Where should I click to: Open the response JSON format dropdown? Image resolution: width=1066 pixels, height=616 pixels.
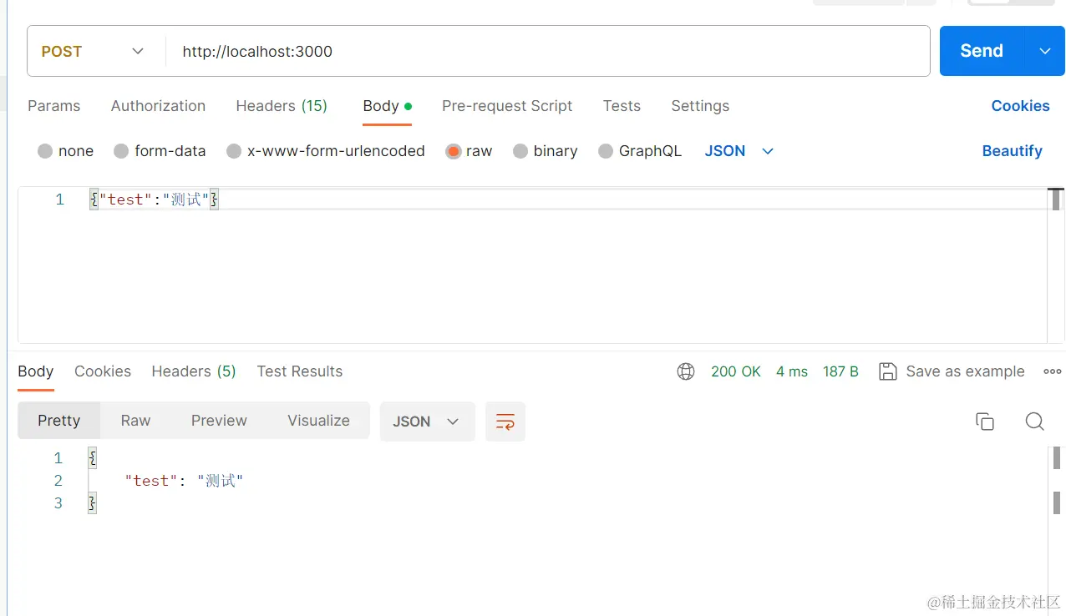[x=428, y=422]
